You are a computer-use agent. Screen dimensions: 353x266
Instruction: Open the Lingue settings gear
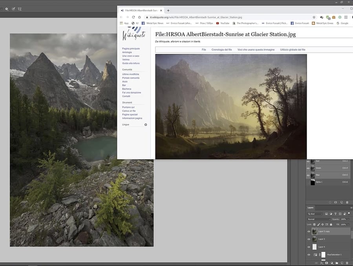click(146, 125)
